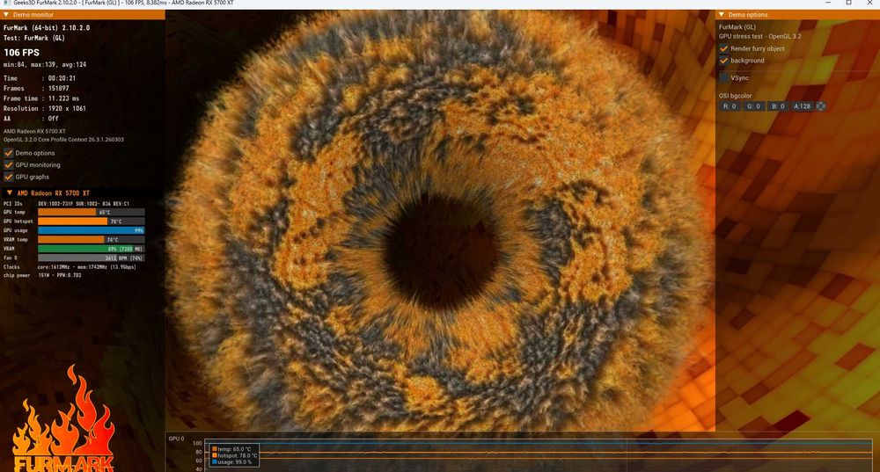Uncheck the GPU graphs checkbox
The height and width of the screenshot is (472, 880).
(9, 177)
